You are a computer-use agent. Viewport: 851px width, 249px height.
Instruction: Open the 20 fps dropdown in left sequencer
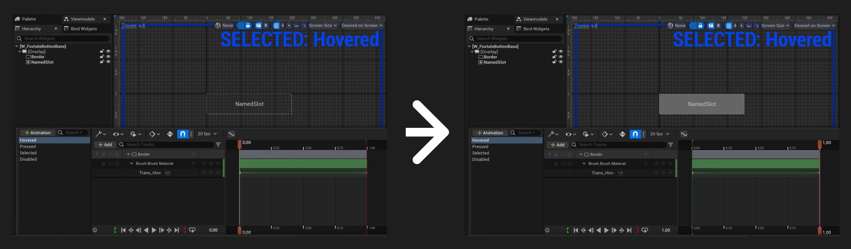point(207,134)
